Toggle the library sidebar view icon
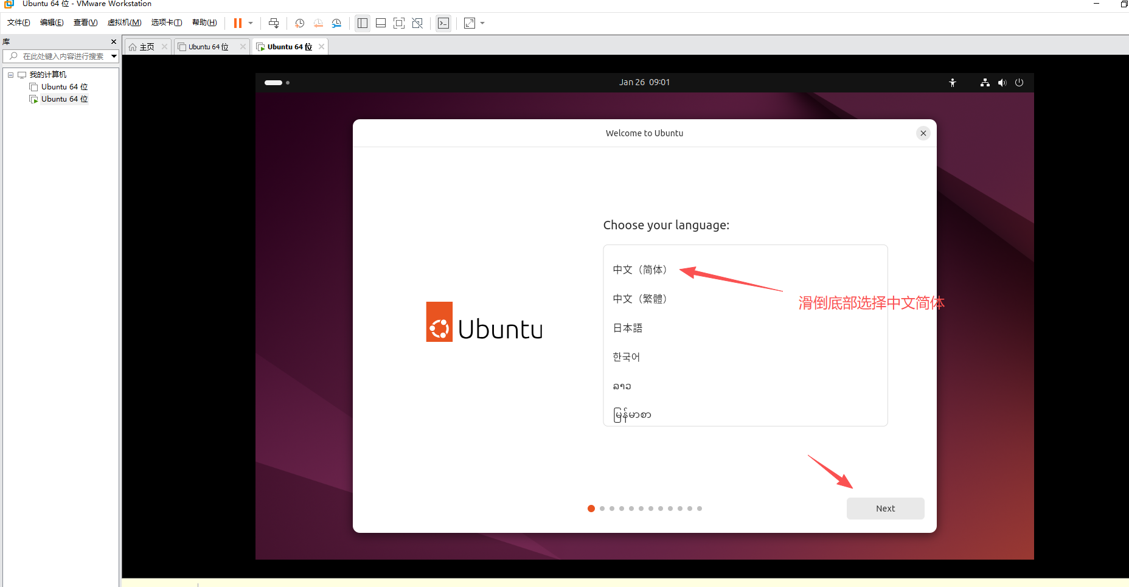This screenshot has width=1129, height=587. point(363,23)
